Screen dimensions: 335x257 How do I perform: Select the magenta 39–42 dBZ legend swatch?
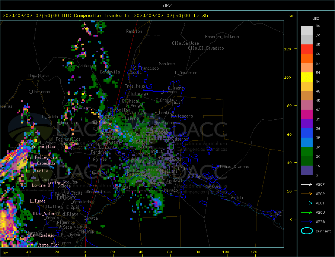coord(307,115)
